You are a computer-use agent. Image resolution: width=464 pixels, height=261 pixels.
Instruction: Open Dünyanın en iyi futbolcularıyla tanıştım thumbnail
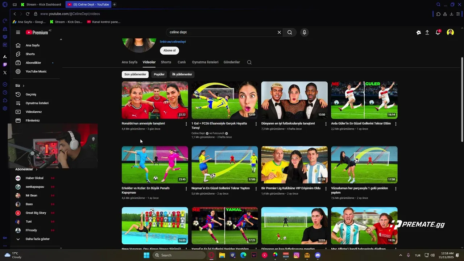point(294,100)
